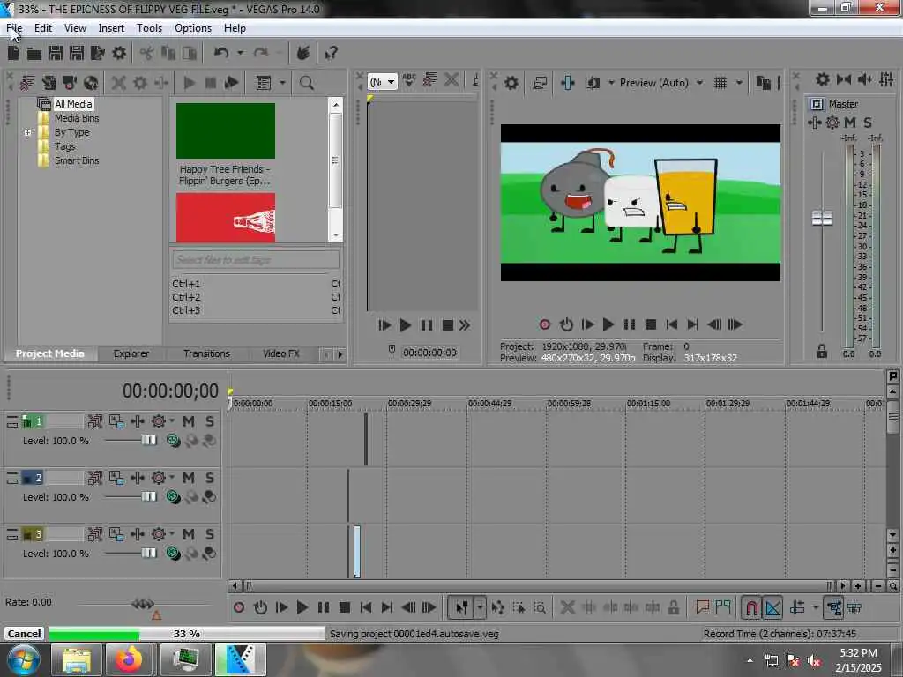This screenshot has width=903, height=677.
Task: Create a new project with the New icon
Action: pyautogui.click(x=13, y=54)
